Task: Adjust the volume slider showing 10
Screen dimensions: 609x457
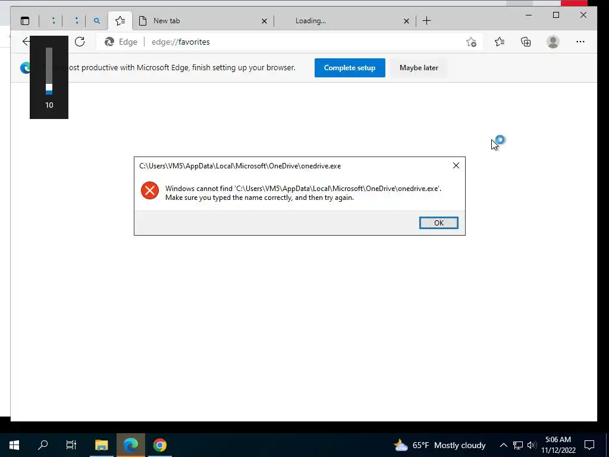Action: 49,71
